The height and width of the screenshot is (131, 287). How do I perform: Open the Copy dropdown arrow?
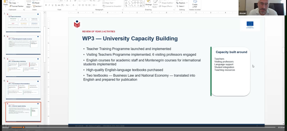click(x=18, y=3)
